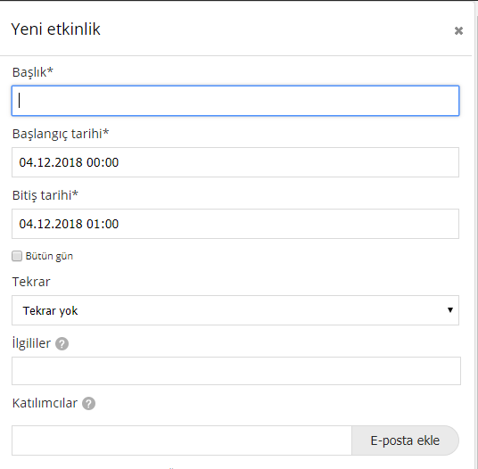Click the İlgililer label text
478x469 pixels.
[31, 344]
